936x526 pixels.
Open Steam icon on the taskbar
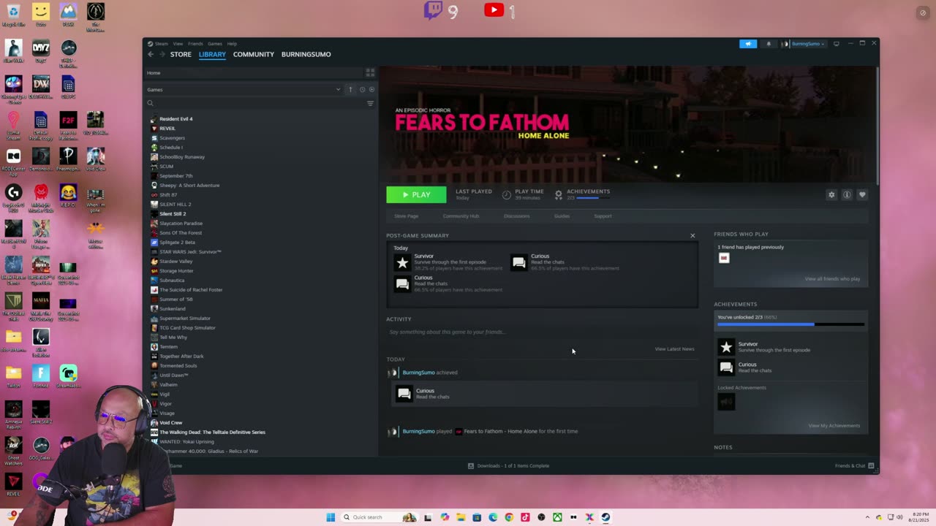click(605, 517)
